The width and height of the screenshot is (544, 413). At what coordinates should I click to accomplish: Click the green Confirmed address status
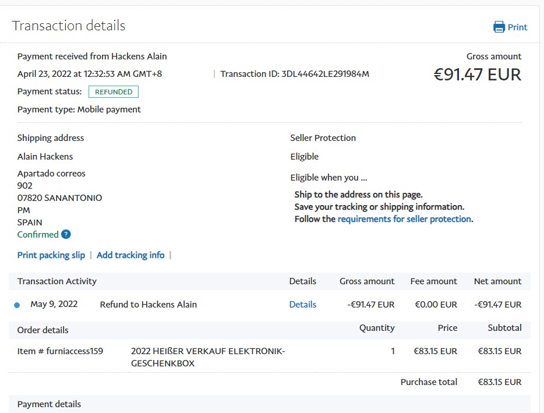pos(38,235)
